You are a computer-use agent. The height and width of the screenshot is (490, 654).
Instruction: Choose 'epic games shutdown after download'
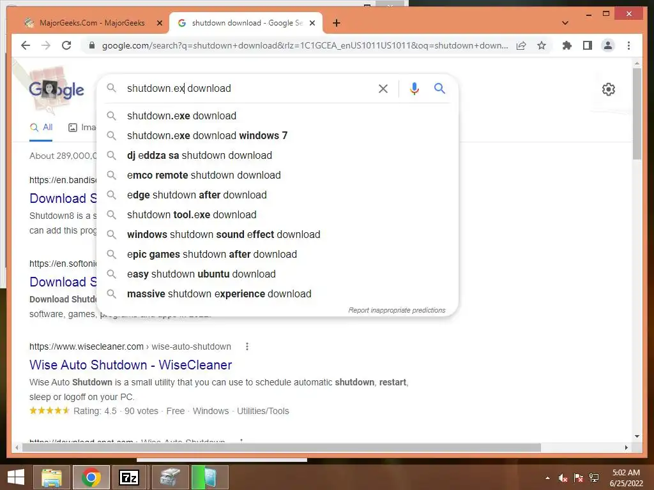point(277,254)
